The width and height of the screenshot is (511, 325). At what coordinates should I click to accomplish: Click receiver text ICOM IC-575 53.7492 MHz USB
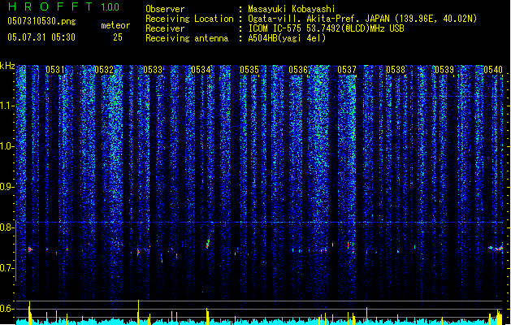tap(326, 28)
